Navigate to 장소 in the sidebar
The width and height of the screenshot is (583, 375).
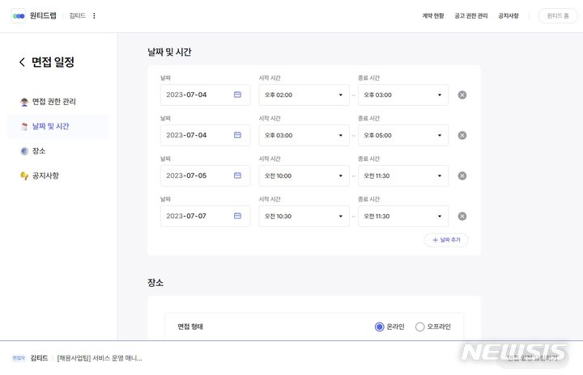click(x=39, y=150)
